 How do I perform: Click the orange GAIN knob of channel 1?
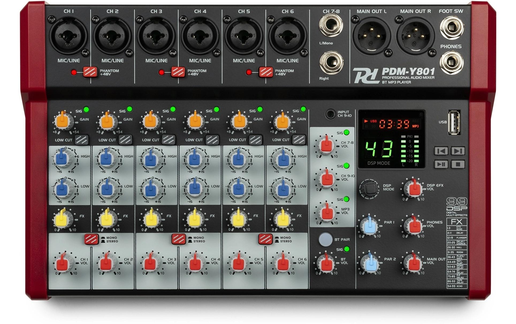coord(64,121)
